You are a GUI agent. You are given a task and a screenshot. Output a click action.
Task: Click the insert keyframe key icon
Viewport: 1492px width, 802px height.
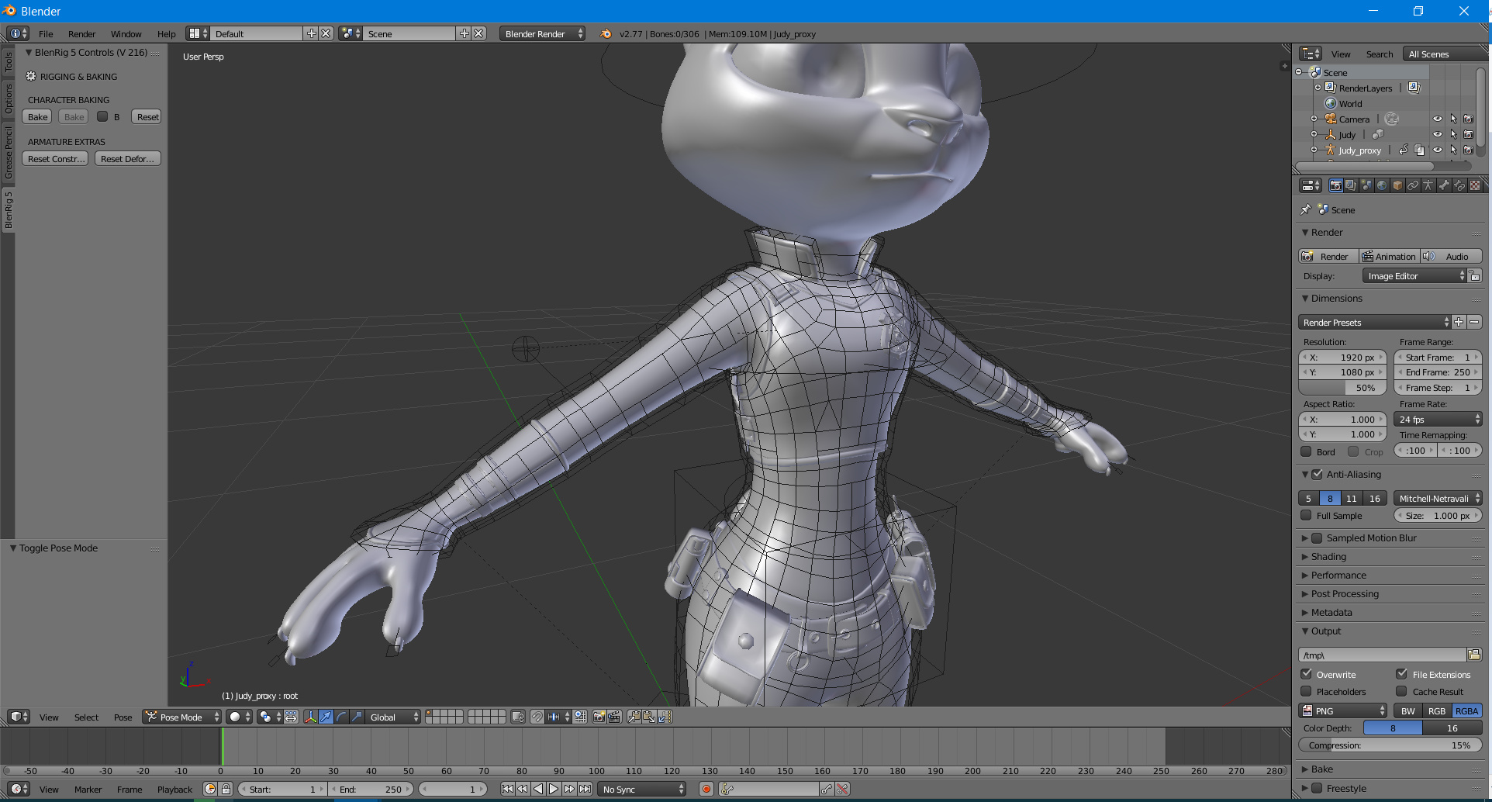pyautogui.click(x=827, y=789)
